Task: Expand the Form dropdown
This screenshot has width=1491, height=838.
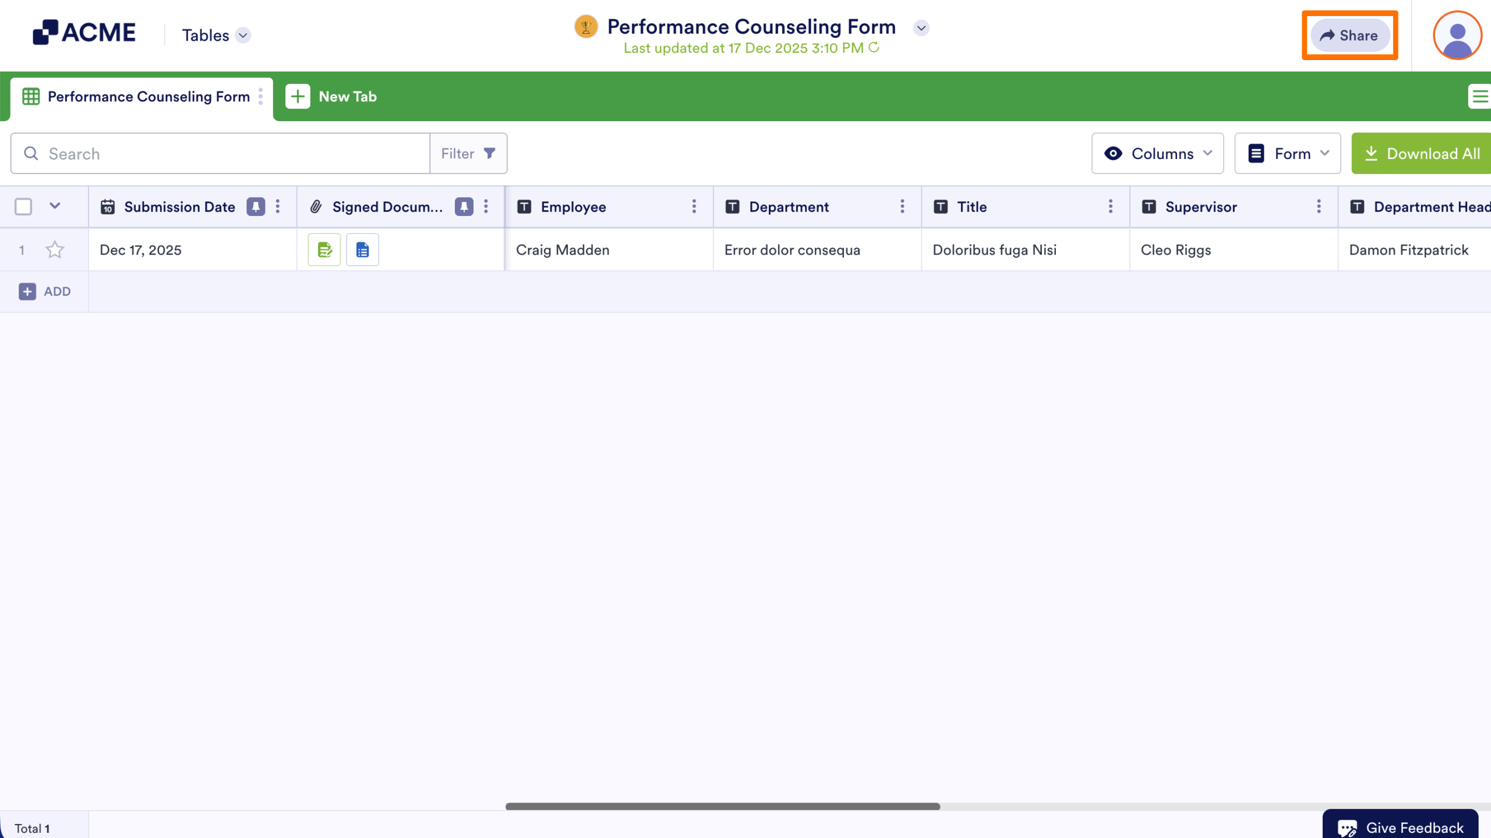Action: coord(1287,154)
